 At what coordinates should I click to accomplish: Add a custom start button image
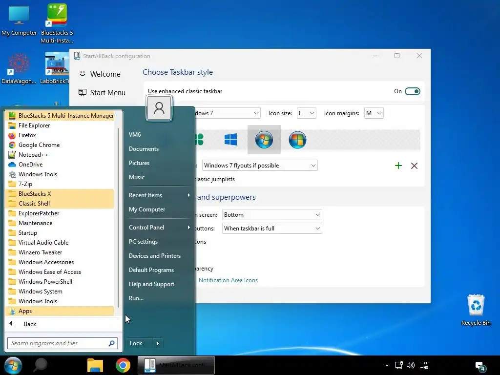click(398, 166)
